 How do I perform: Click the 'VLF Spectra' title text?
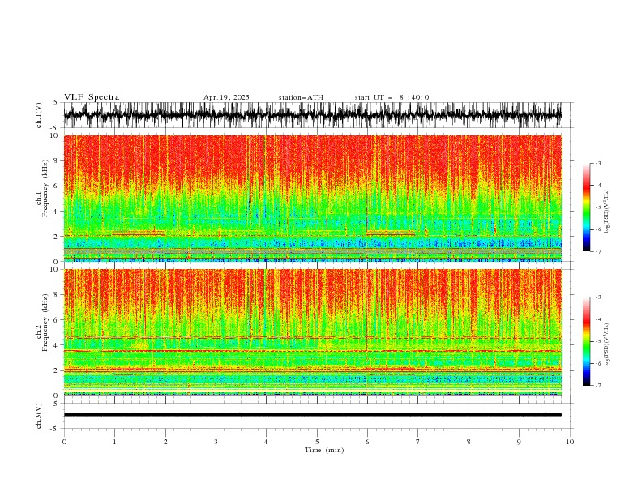click(92, 97)
